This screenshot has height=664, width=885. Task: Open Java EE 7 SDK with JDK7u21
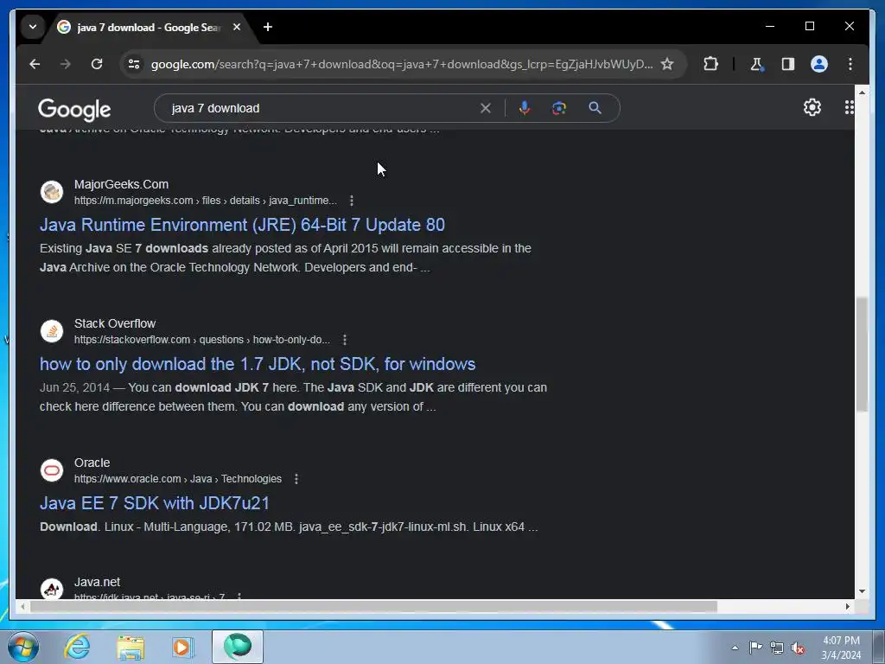[155, 503]
